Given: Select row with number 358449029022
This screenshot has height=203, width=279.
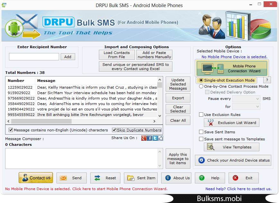Looking at the screenshot, I should 82,104.
